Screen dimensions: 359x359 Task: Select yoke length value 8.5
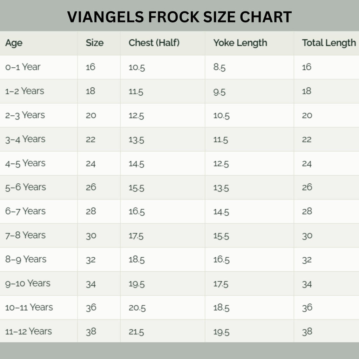(219, 67)
